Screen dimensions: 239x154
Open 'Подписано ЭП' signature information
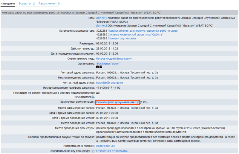click(x=105, y=146)
